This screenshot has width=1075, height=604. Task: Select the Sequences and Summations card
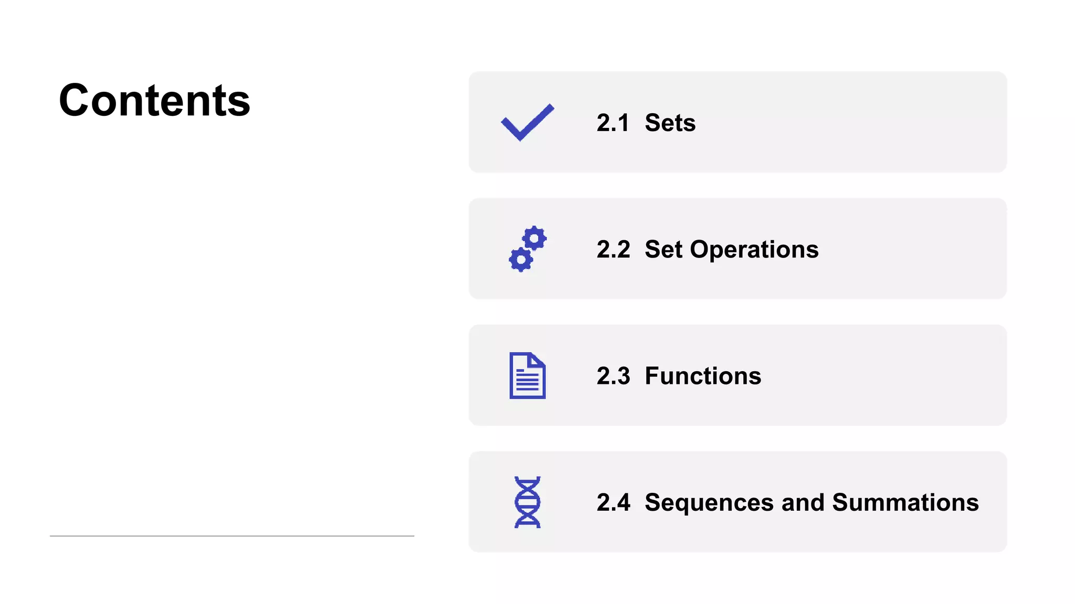pyautogui.click(x=737, y=502)
